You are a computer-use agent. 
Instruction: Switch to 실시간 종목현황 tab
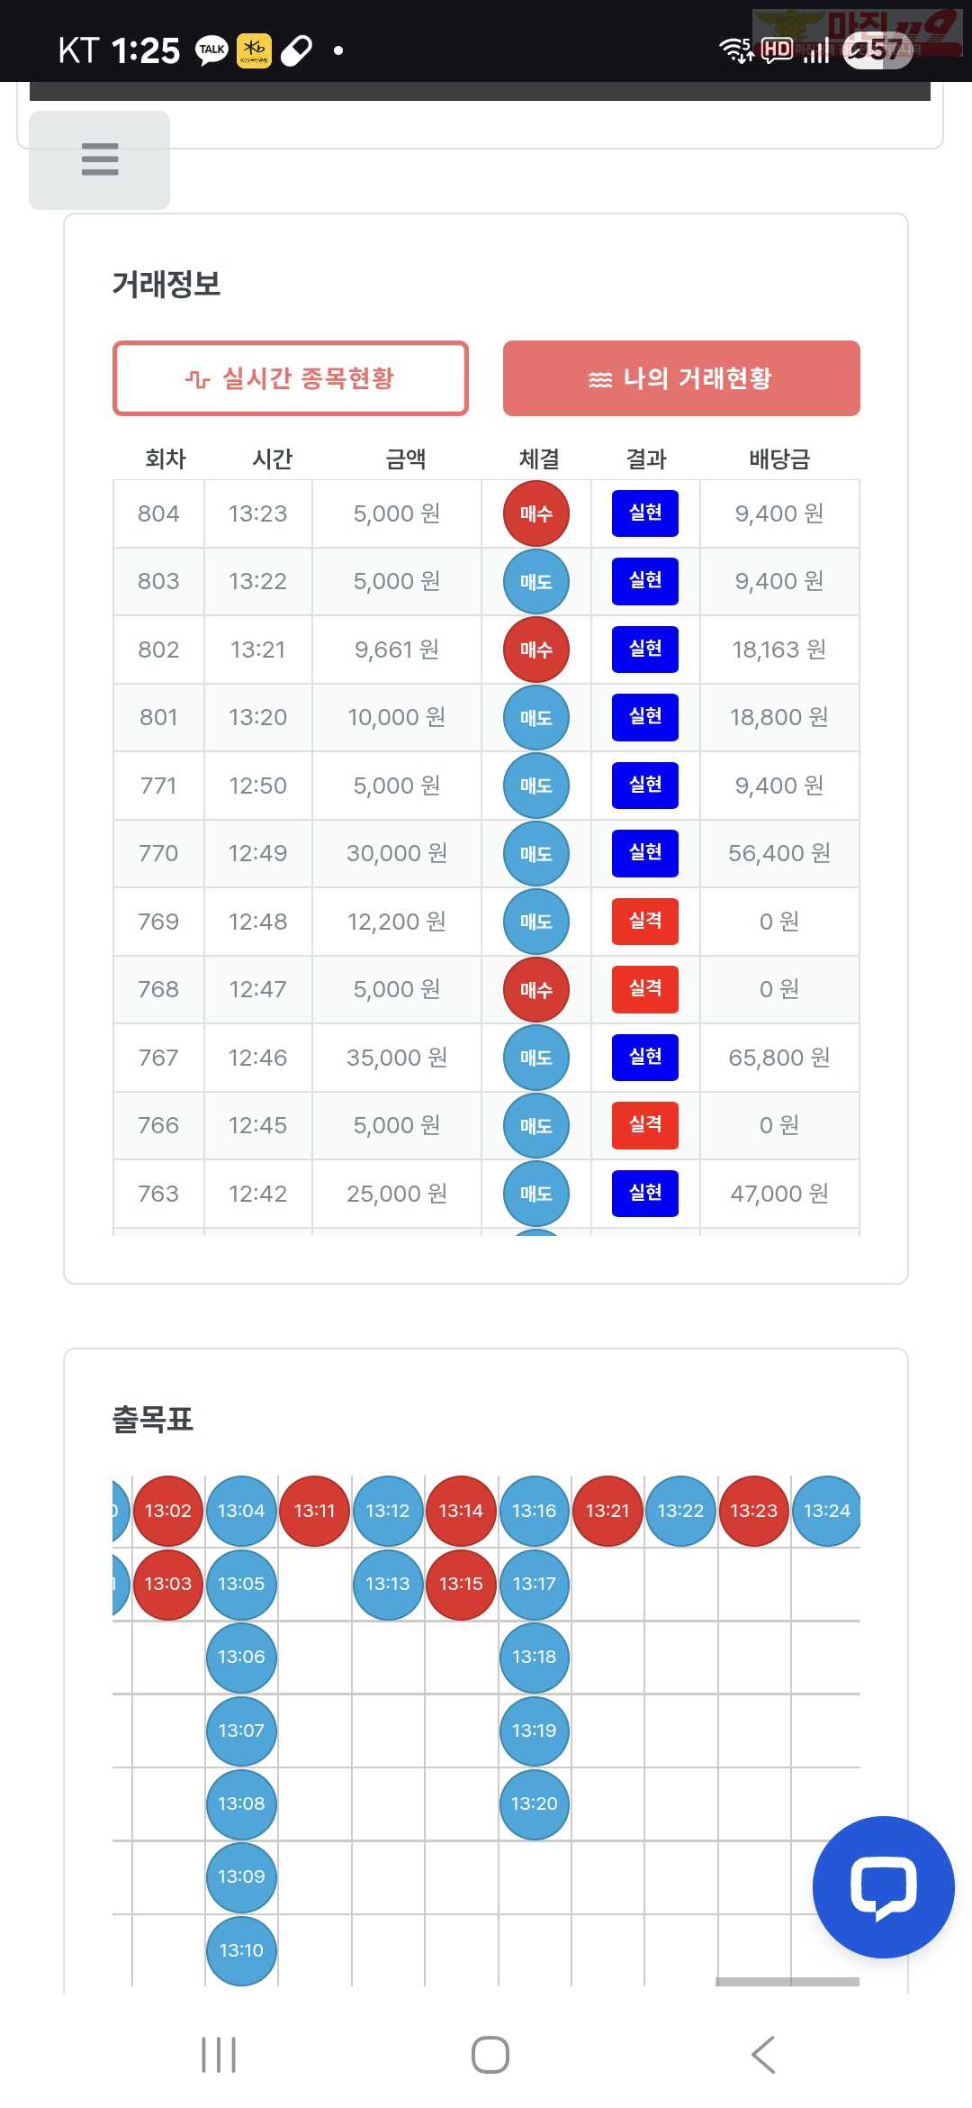(291, 378)
